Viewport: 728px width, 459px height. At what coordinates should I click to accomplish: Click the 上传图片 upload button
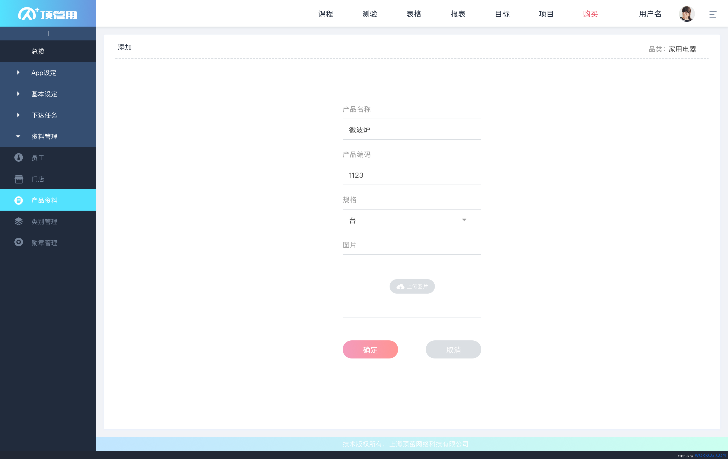tap(412, 286)
